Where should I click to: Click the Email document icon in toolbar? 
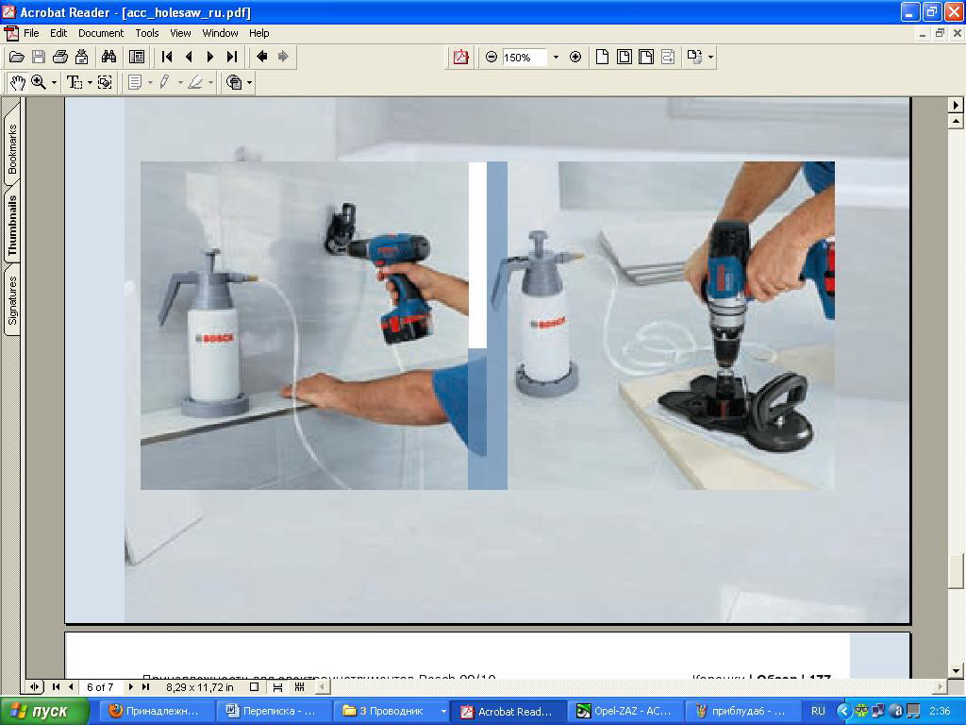pyautogui.click(x=81, y=58)
